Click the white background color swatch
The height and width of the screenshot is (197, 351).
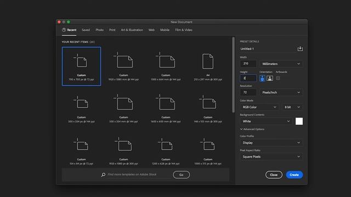click(299, 121)
